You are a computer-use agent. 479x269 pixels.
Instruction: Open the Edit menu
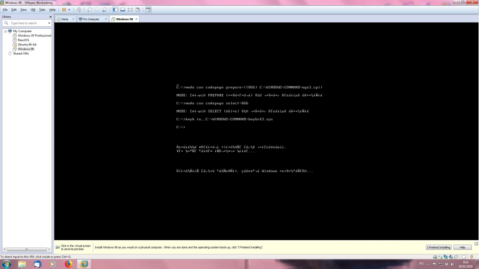click(x=14, y=10)
